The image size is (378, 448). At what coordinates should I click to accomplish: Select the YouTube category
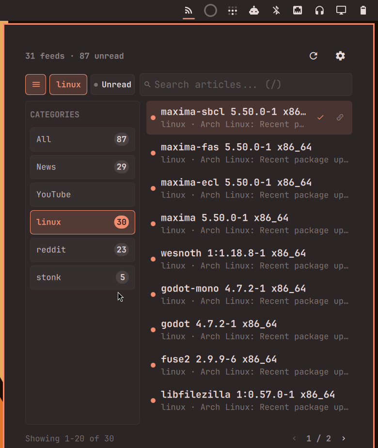coord(83,195)
